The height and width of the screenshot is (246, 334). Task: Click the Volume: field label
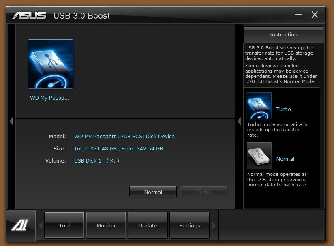coord(56,160)
